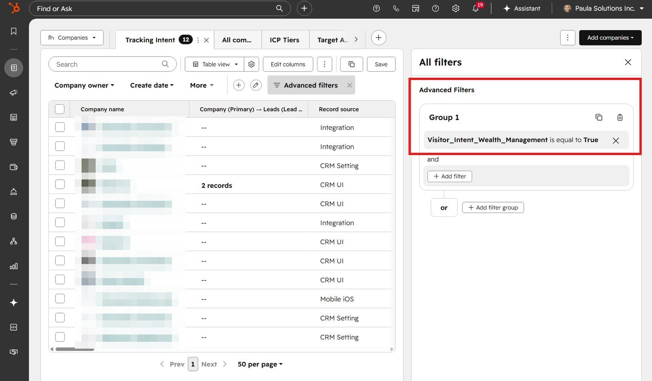Viewport: 652px width, 381px height.
Task: Open the settings gear in top bar
Action: pos(456,9)
